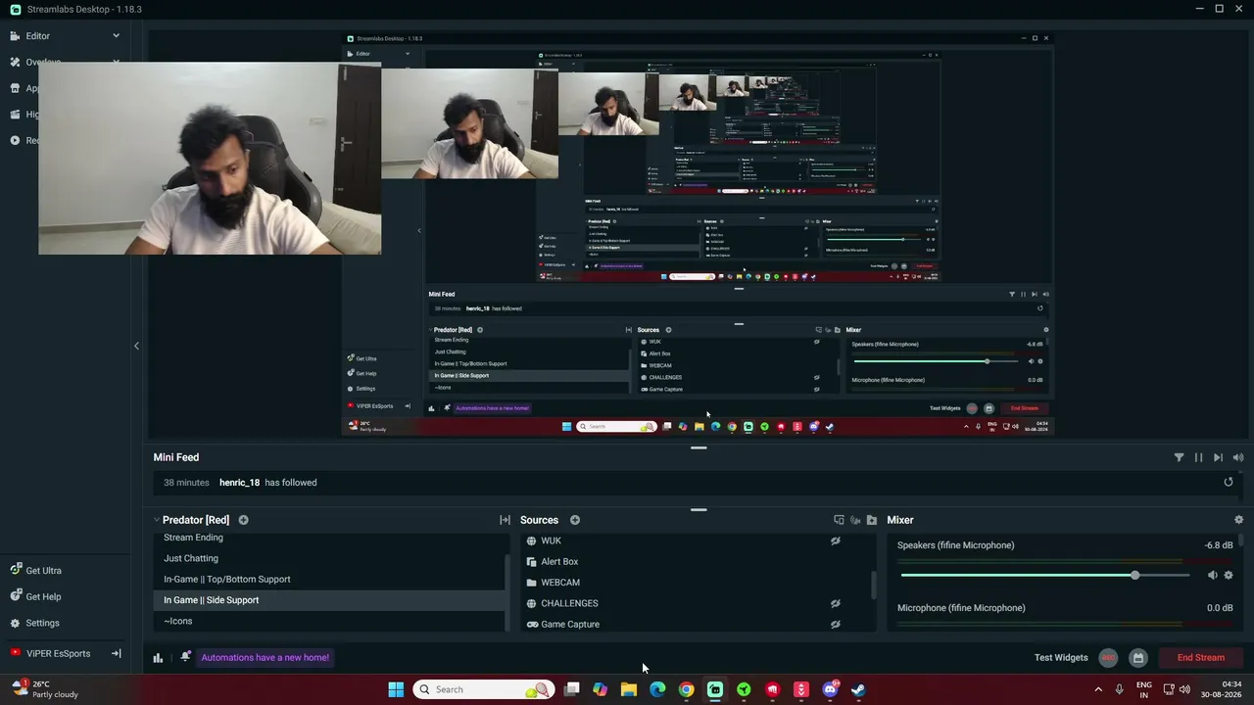
Task: Open the Predator [Red] scene collection dropdown
Action: pyautogui.click(x=191, y=520)
